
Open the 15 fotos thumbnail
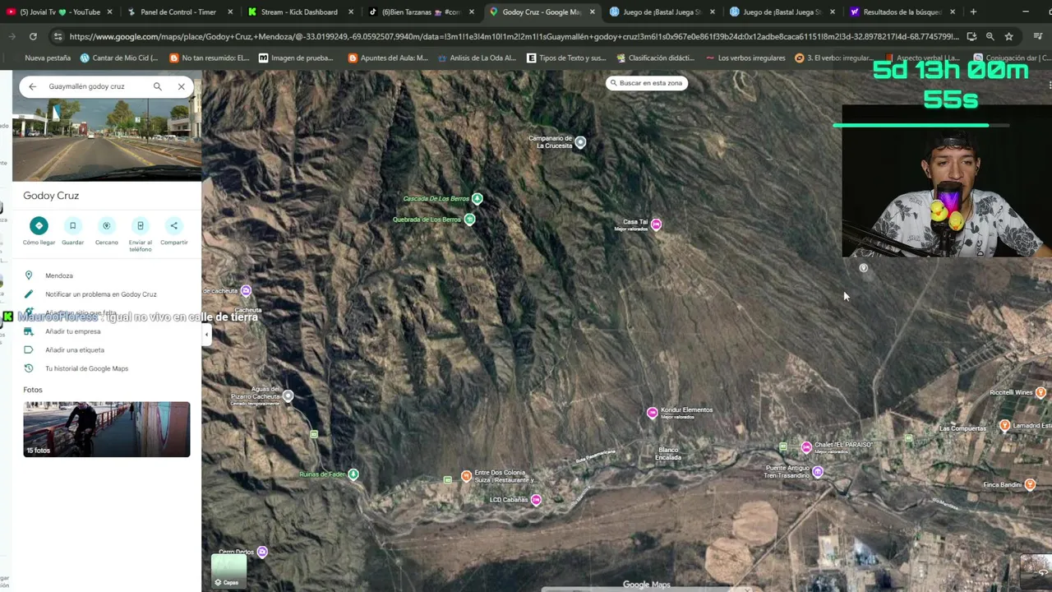point(107,429)
